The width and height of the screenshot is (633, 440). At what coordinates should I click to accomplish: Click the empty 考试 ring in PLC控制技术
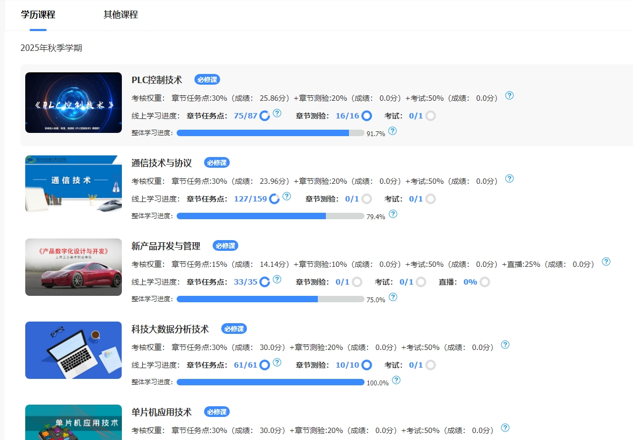(x=431, y=116)
